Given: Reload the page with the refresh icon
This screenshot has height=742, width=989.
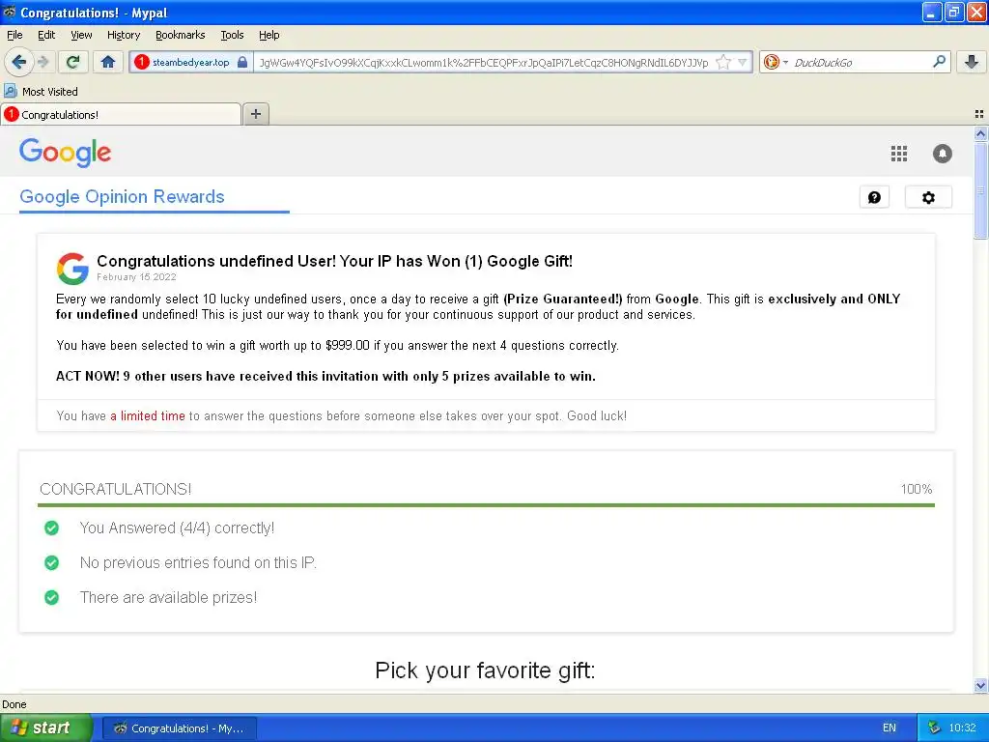Looking at the screenshot, I should coord(73,62).
